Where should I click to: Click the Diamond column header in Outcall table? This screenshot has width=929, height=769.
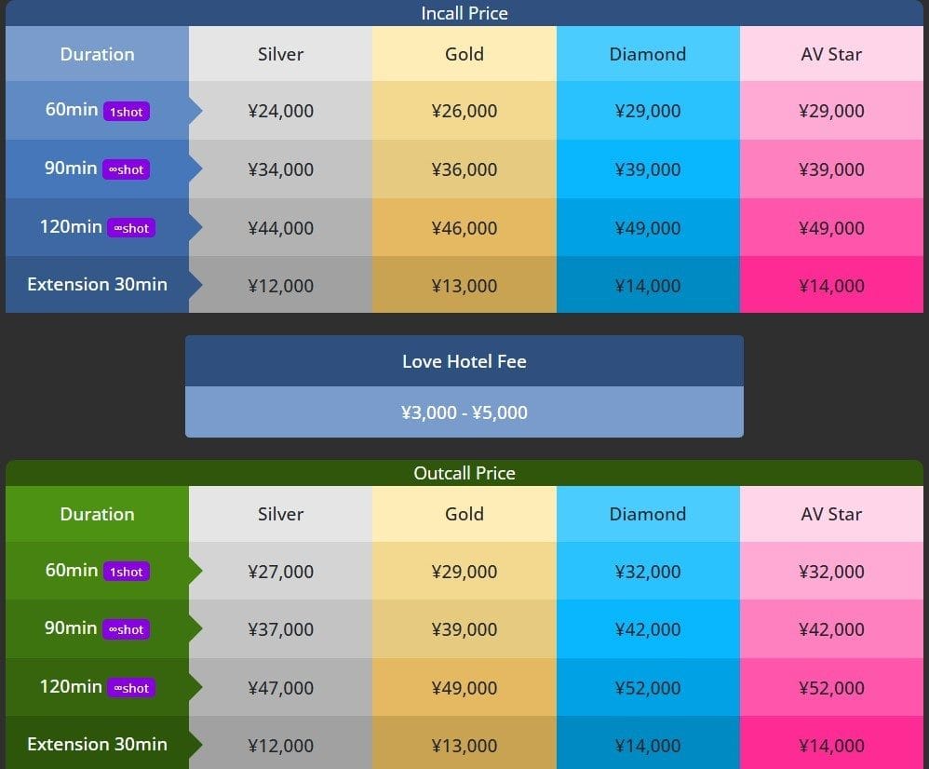(x=648, y=514)
